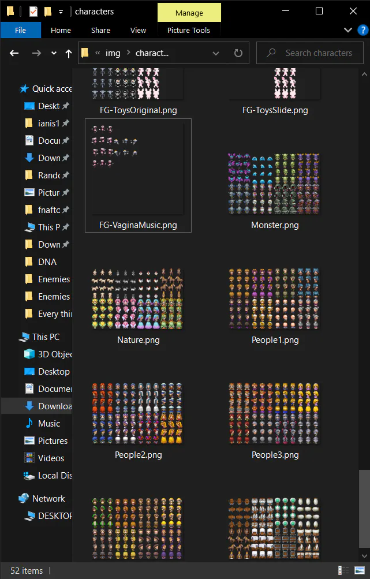
Task: Open Documents under This PC
Action: pos(47,389)
